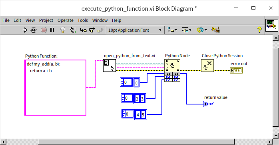Click the Run arrow button
Image resolution: width=279 pixels, height=145 pixels.
pyautogui.click(x=25, y=30)
